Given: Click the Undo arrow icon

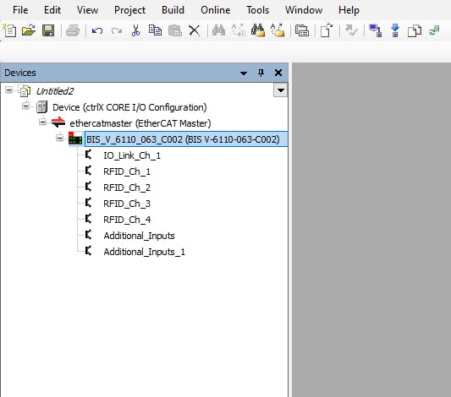Looking at the screenshot, I should [97, 30].
